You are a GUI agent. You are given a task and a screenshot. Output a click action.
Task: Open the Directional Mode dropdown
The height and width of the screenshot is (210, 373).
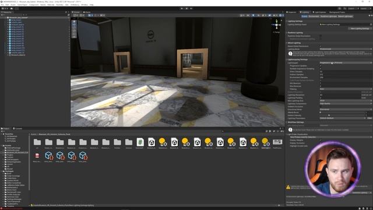click(346, 109)
